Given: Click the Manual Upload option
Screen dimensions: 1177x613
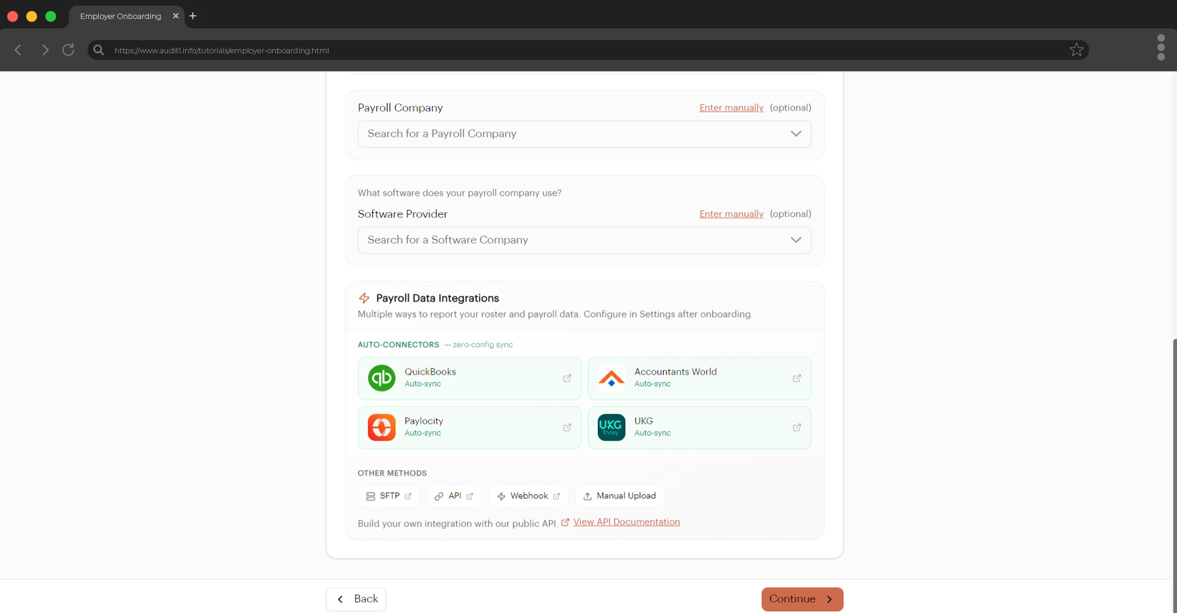Looking at the screenshot, I should 619,496.
